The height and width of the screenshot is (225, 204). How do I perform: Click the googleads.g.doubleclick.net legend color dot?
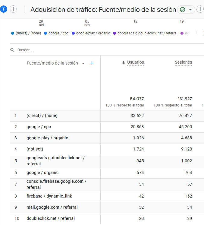pos(115,33)
